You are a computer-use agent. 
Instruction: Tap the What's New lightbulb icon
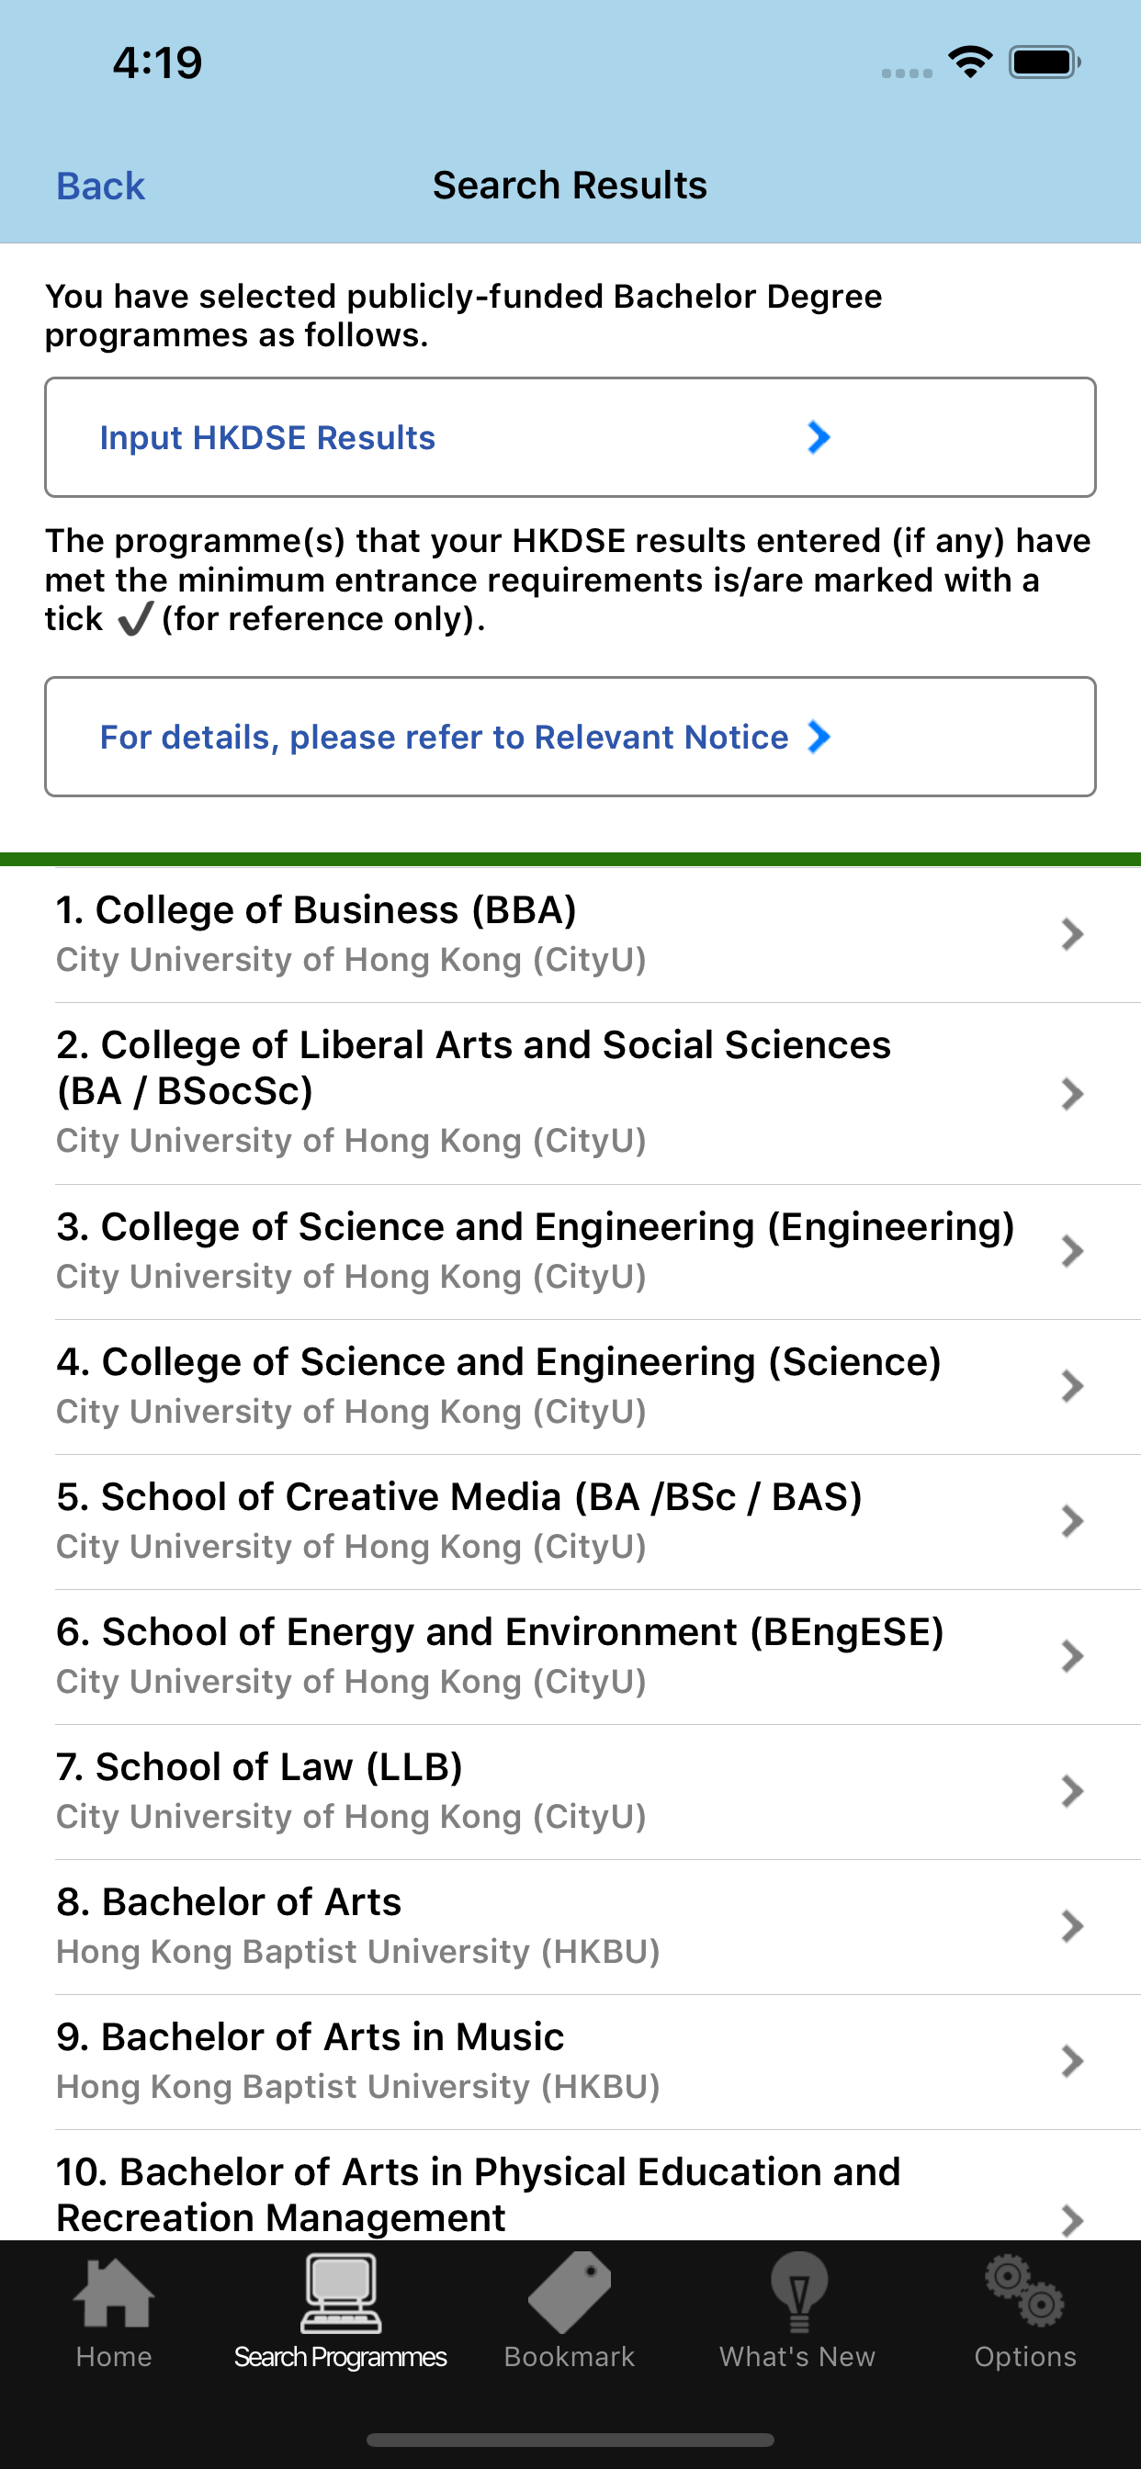click(x=797, y=2294)
